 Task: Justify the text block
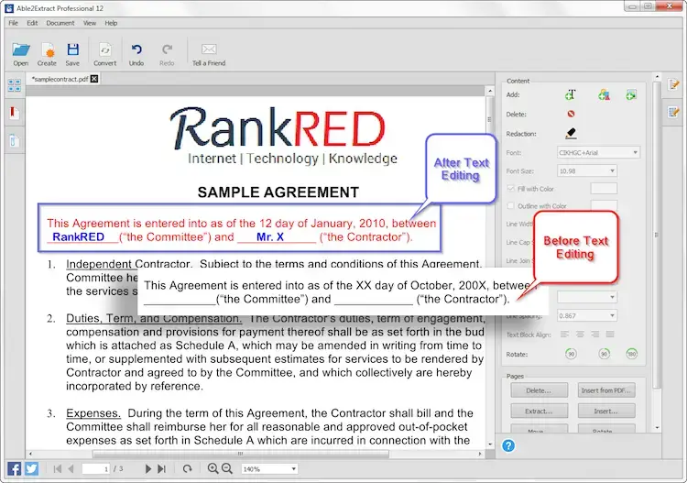610,335
